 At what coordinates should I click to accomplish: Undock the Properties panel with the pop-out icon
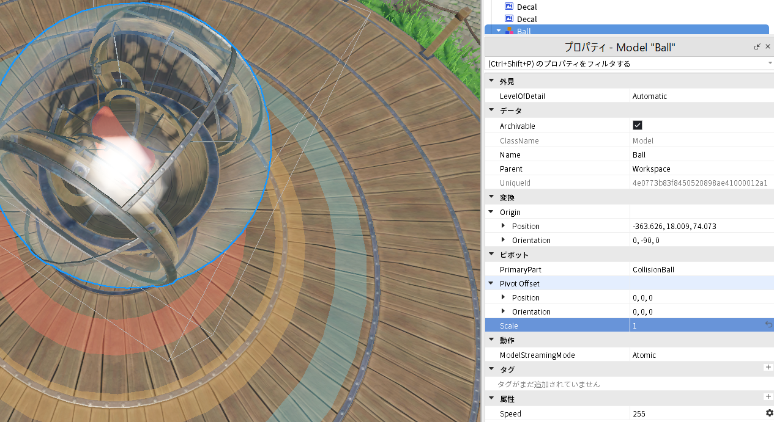pyautogui.click(x=757, y=46)
